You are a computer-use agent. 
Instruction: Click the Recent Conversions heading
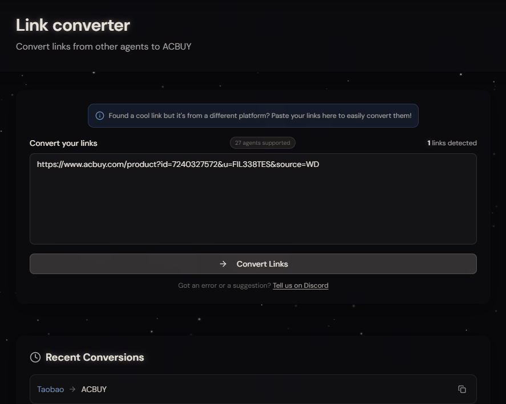[x=95, y=357]
